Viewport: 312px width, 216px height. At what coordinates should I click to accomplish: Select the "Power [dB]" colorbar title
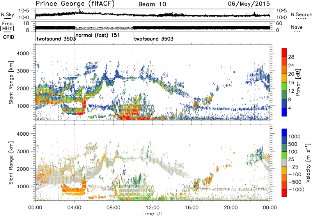tap(298, 82)
